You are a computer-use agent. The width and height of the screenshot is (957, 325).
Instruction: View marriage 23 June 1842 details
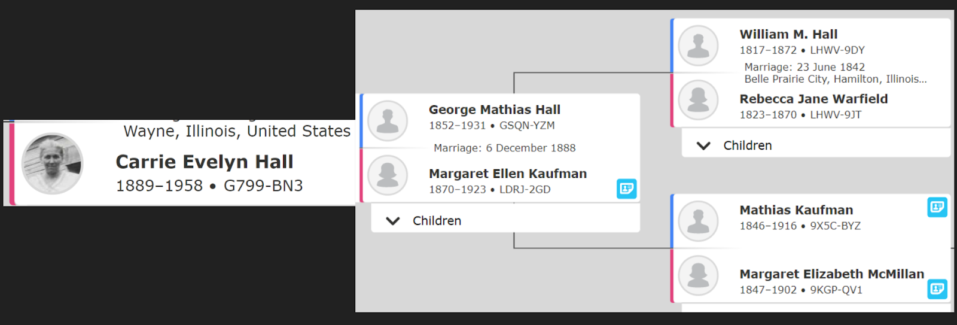836,73
